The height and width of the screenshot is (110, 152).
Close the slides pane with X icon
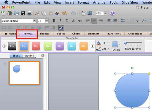[x=43, y=56]
